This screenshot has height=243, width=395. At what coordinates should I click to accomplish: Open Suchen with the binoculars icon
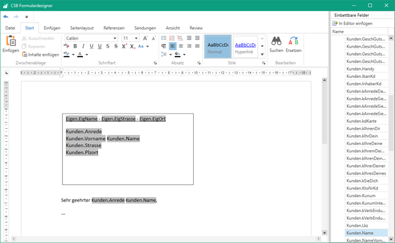click(276, 41)
